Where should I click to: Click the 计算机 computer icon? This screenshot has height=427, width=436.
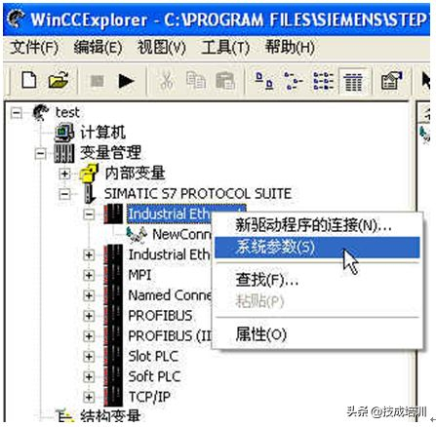click(64, 133)
